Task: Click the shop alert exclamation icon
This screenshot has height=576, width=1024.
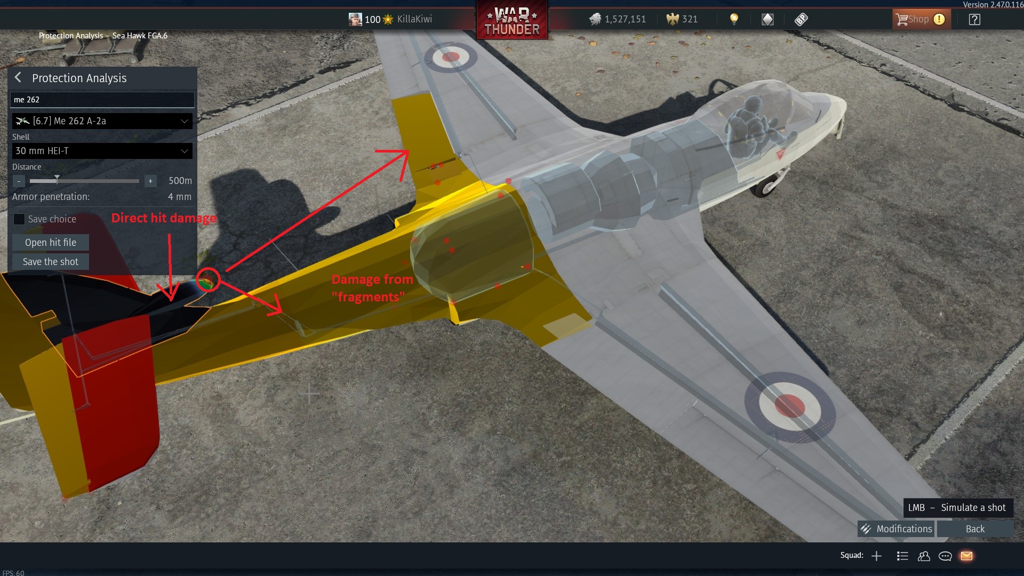Action: [x=939, y=19]
